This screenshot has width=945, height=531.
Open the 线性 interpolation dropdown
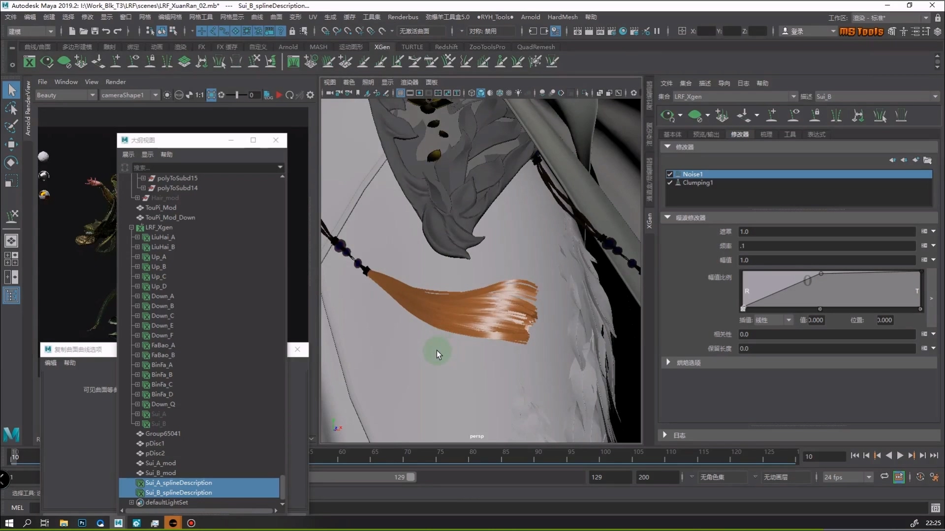[773, 320]
